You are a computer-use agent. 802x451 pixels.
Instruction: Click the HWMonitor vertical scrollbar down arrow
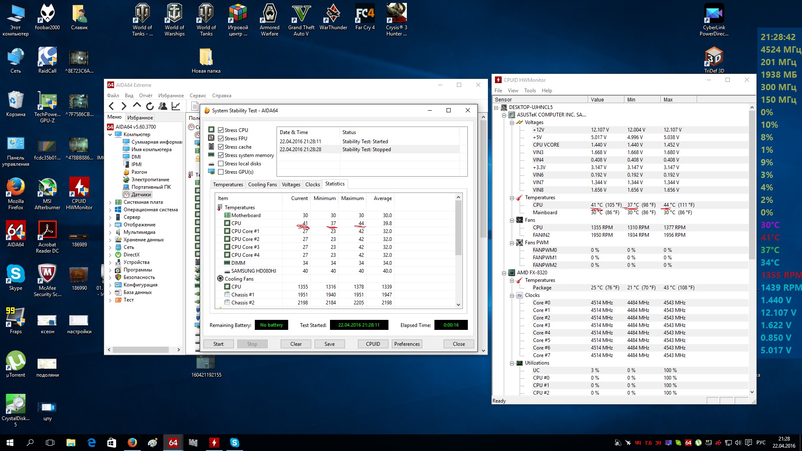pyautogui.click(x=752, y=392)
